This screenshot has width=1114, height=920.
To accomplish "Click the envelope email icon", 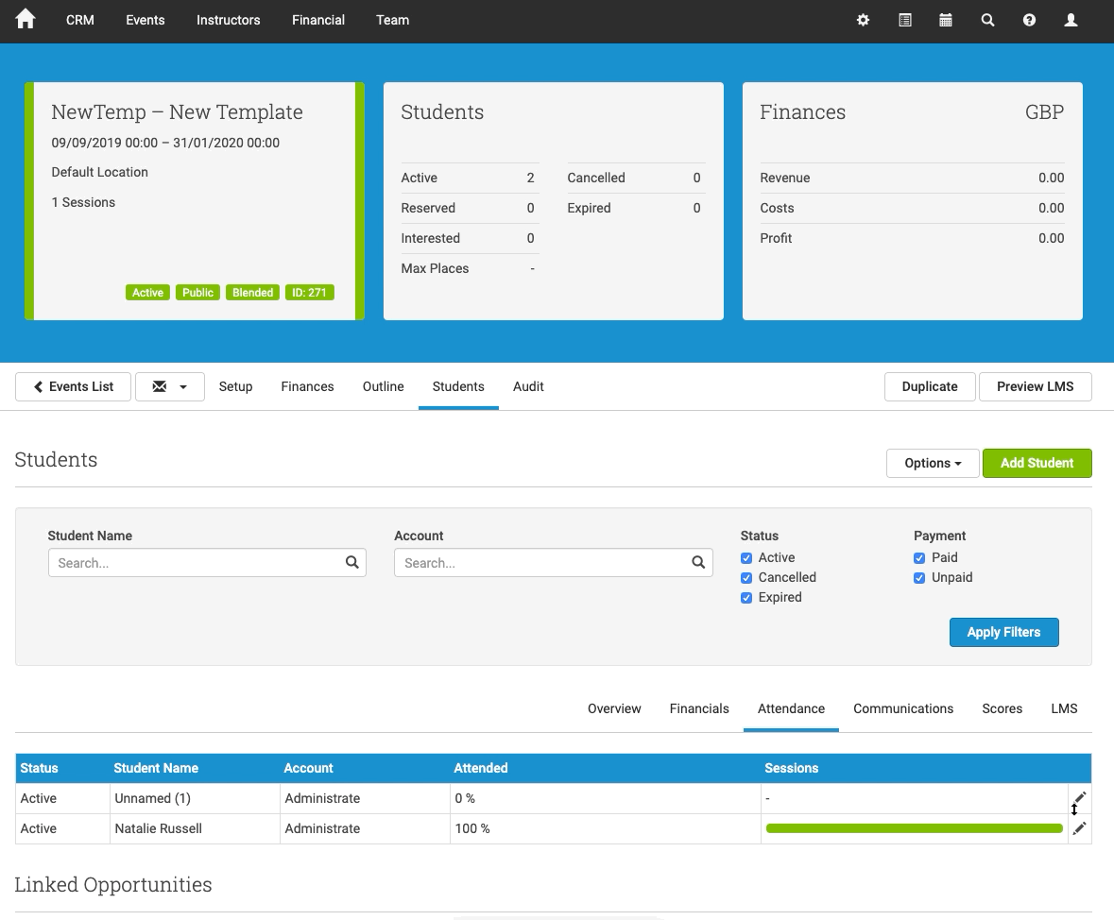I will pos(159,386).
